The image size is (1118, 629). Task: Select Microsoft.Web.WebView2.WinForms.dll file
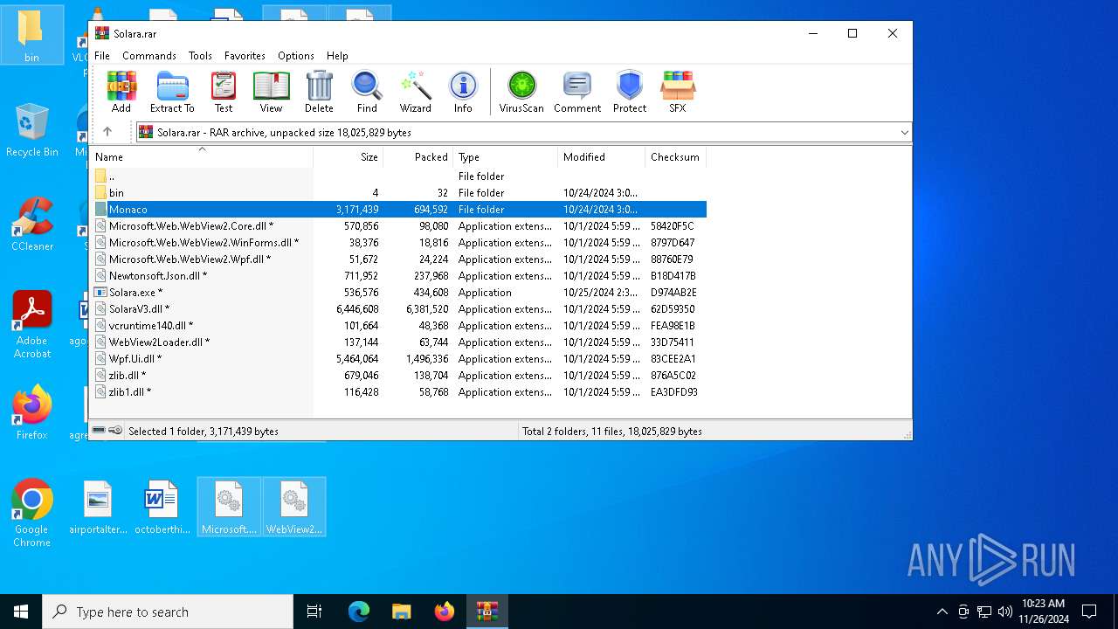[x=398, y=243]
